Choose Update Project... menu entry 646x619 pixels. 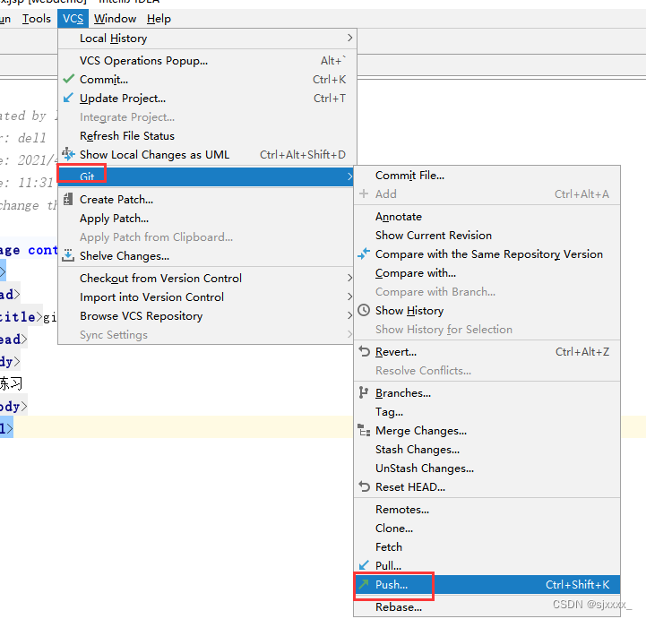(x=207, y=98)
